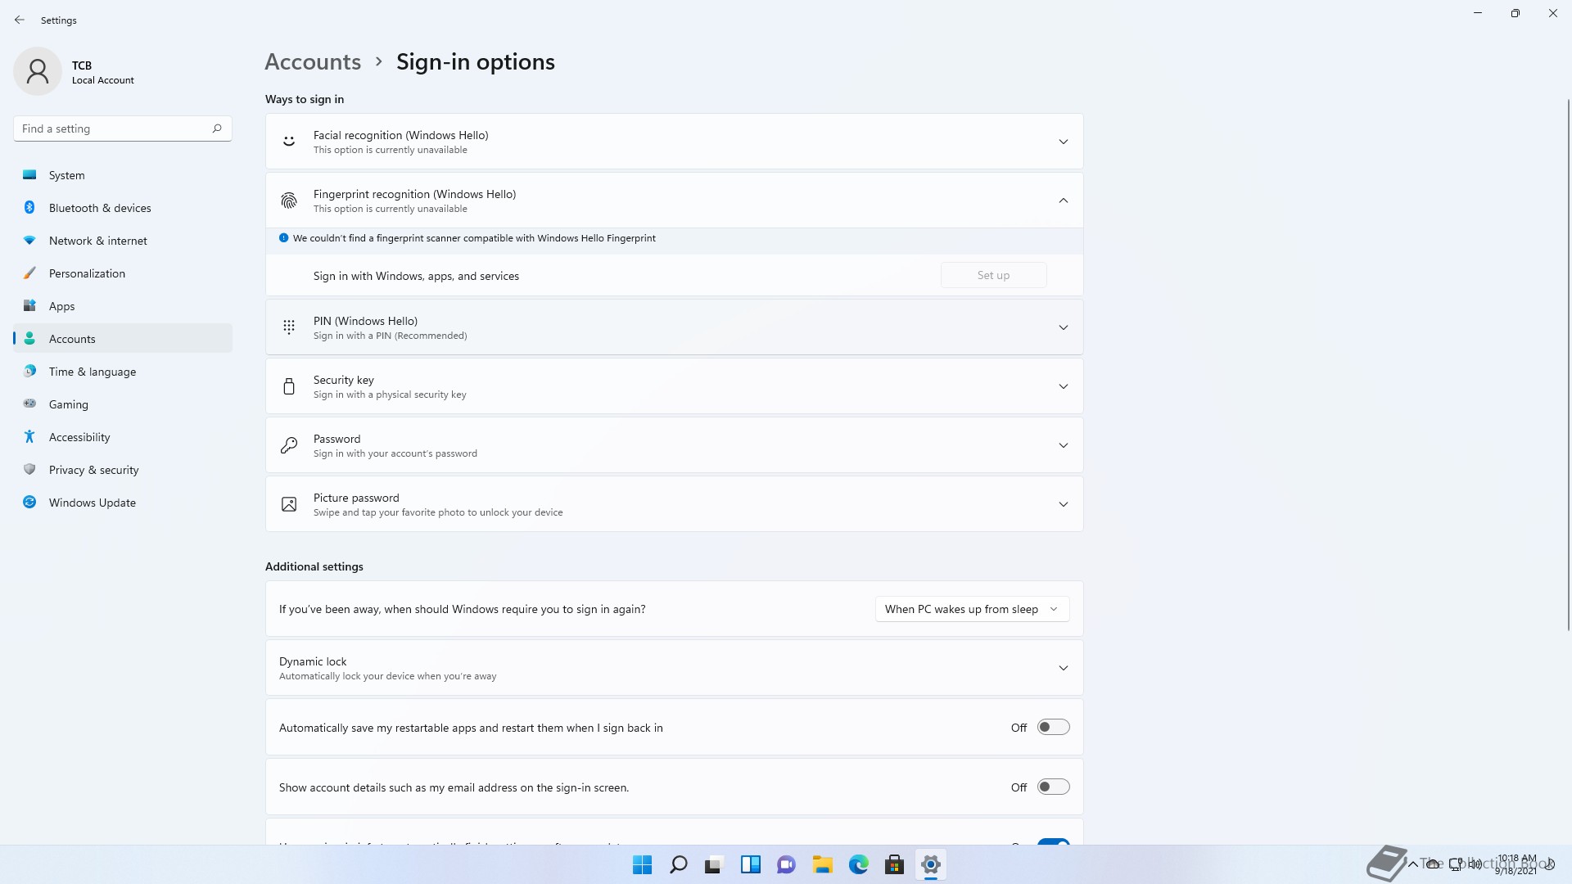Open Accessibility in the sidebar
Image resolution: width=1572 pixels, height=884 pixels.
coord(123,437)
